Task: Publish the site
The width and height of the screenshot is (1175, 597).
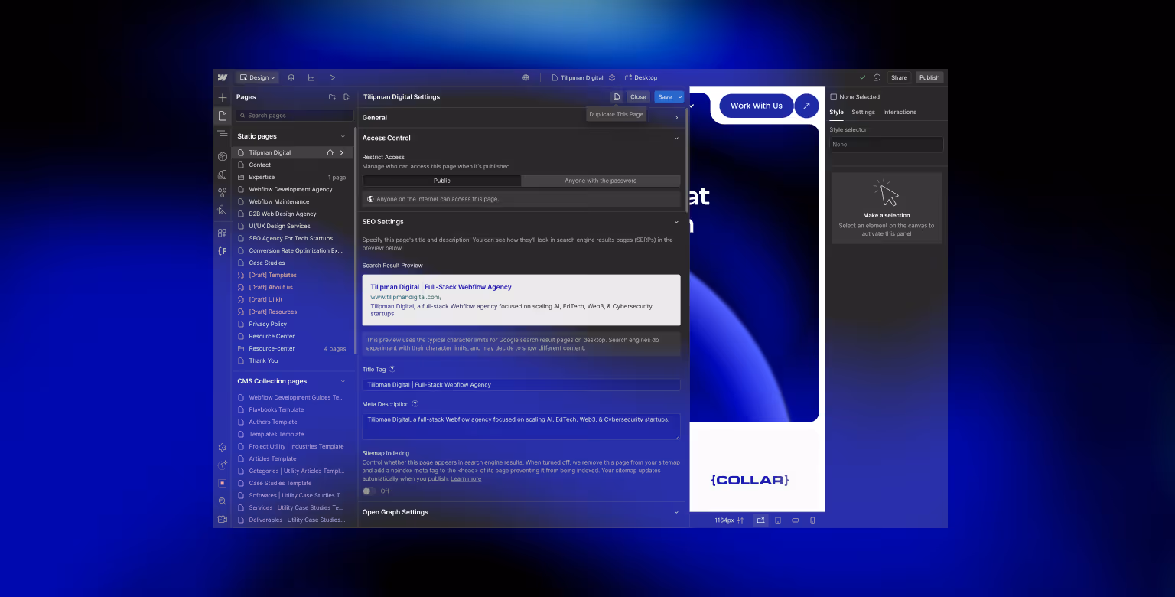Action: [929, 77]
